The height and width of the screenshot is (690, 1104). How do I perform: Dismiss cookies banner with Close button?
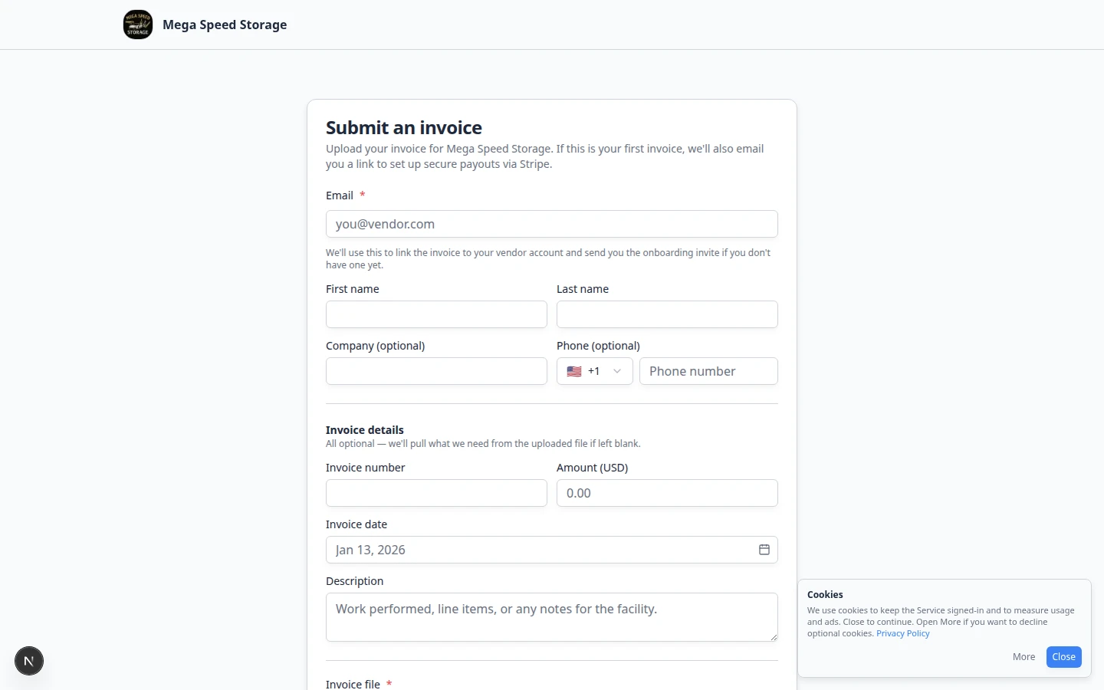pos(1063,657)
